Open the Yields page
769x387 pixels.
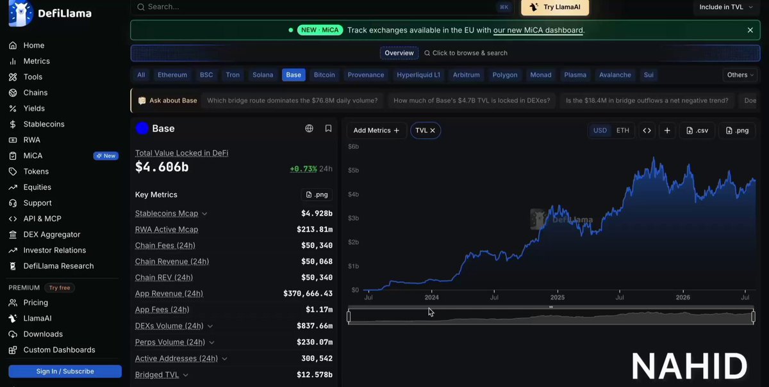pos(34,109)
